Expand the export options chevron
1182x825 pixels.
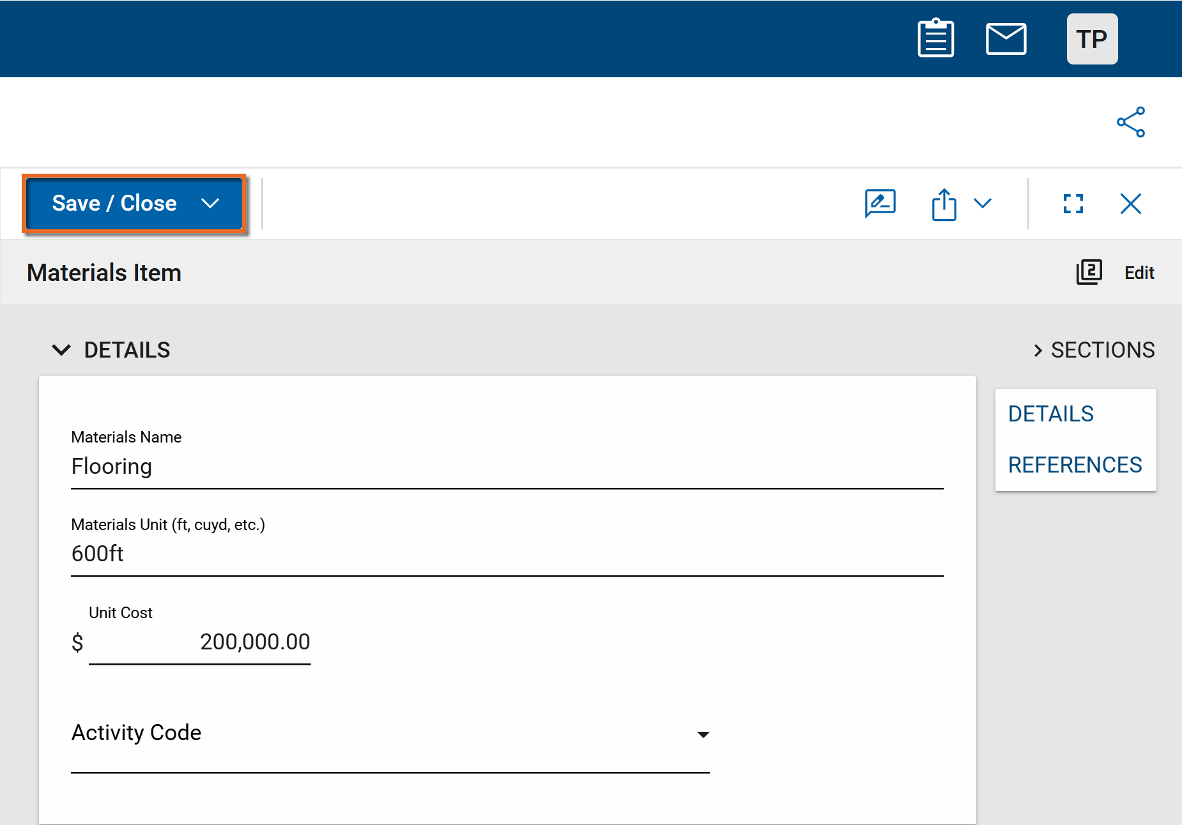pyautogui.click(x=983, y=204)
